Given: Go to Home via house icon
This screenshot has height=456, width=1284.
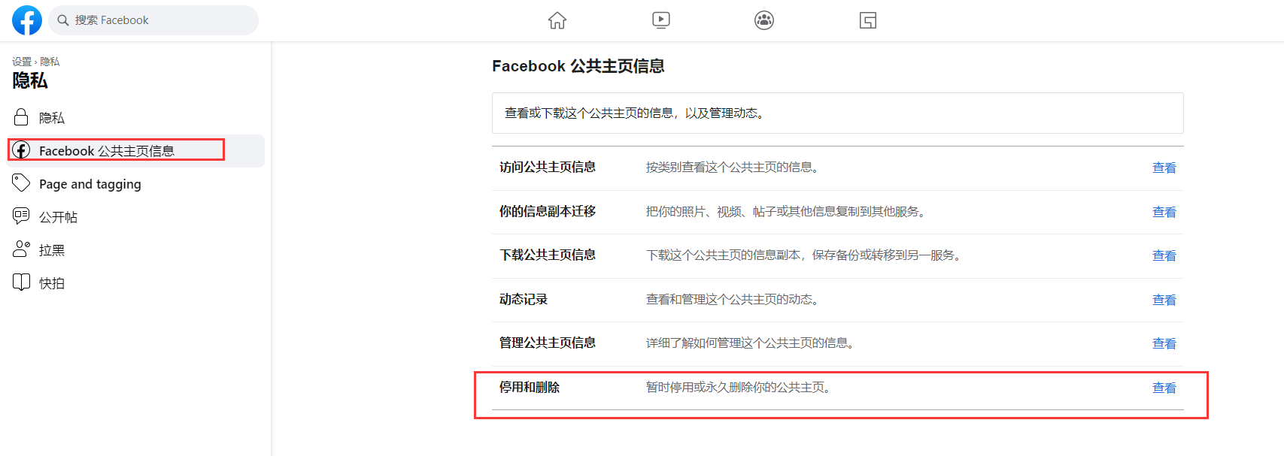Looking at the screenshot, I should pyautogui.click(x=557, y=20).
